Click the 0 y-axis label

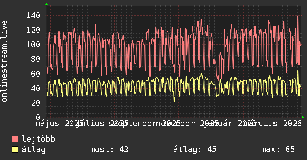(38, 117)
